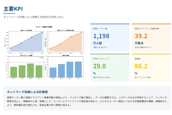Click the "平均テイクレート" card label
This screenshot has height=115, width=172.
[x=101, y=59]
